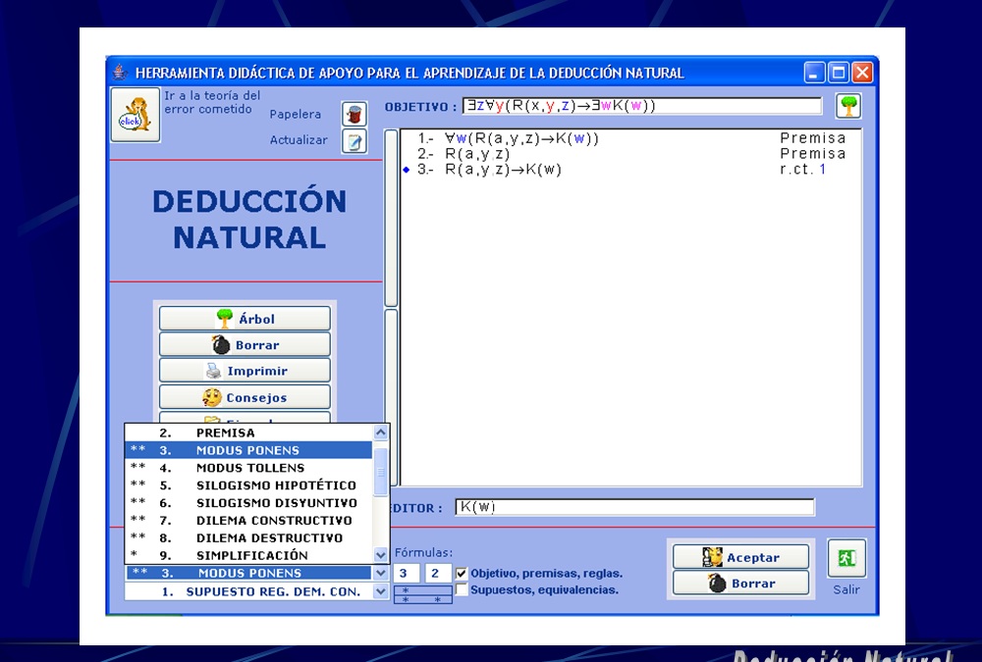Screen dimensions: 982x662
Task: Select DILEMA DESTRUCTIVO in the rule list
Action: point(248,537)
